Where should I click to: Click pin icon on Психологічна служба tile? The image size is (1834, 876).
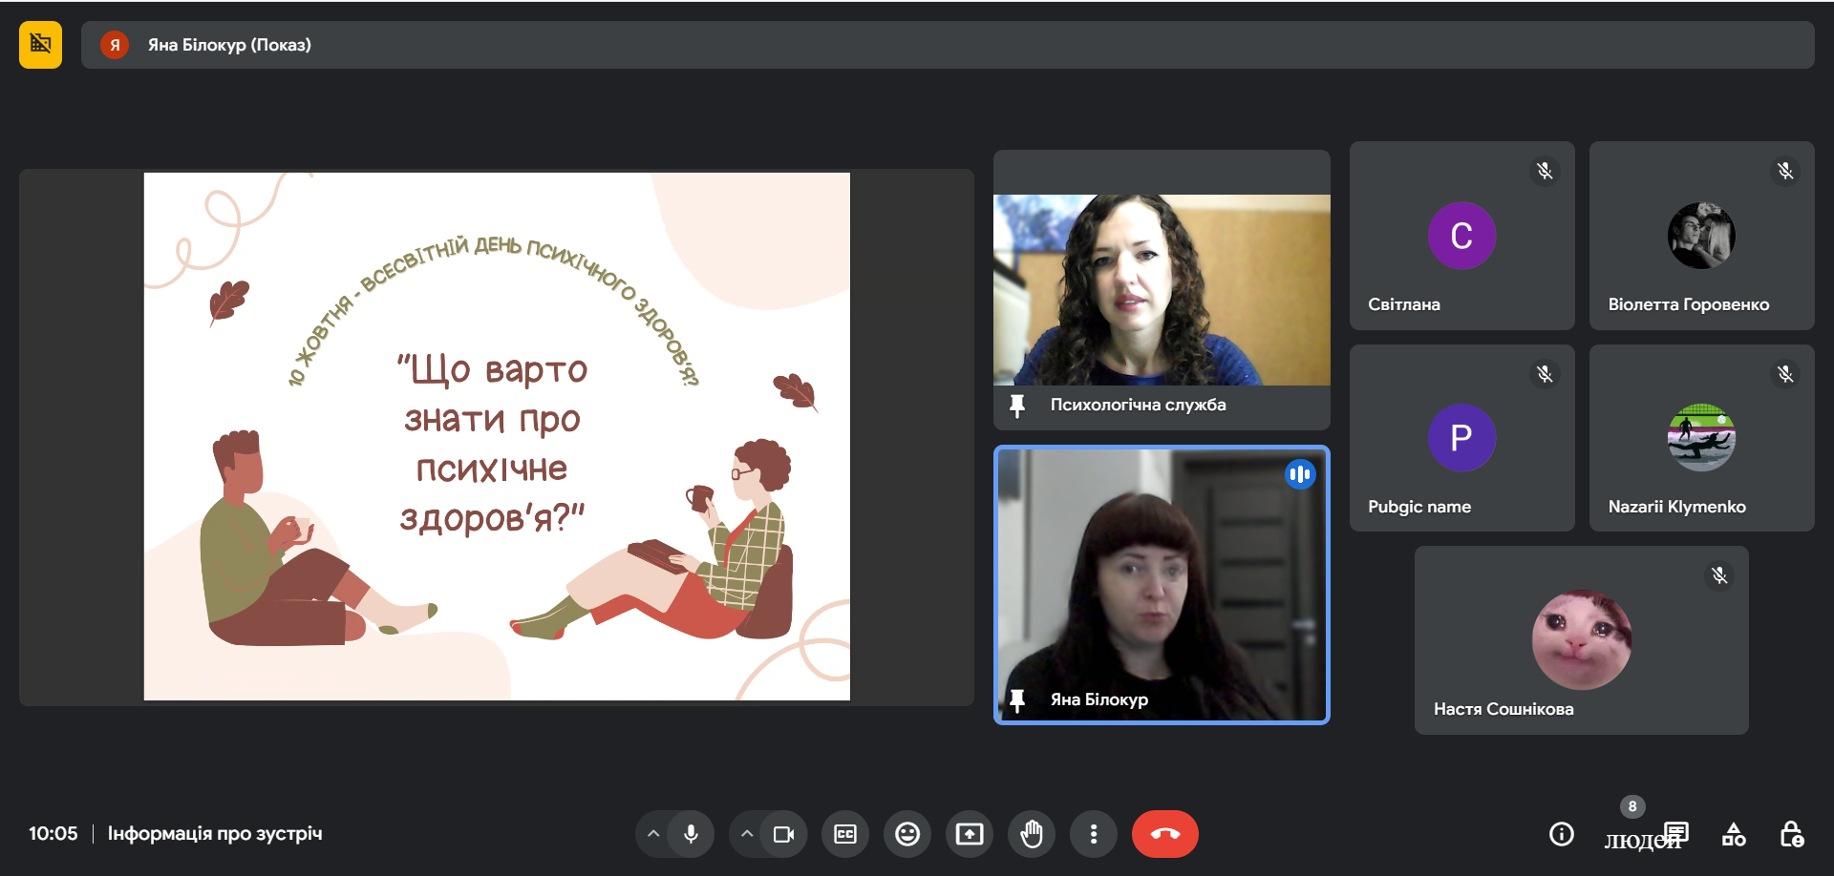click(1017, 406)
